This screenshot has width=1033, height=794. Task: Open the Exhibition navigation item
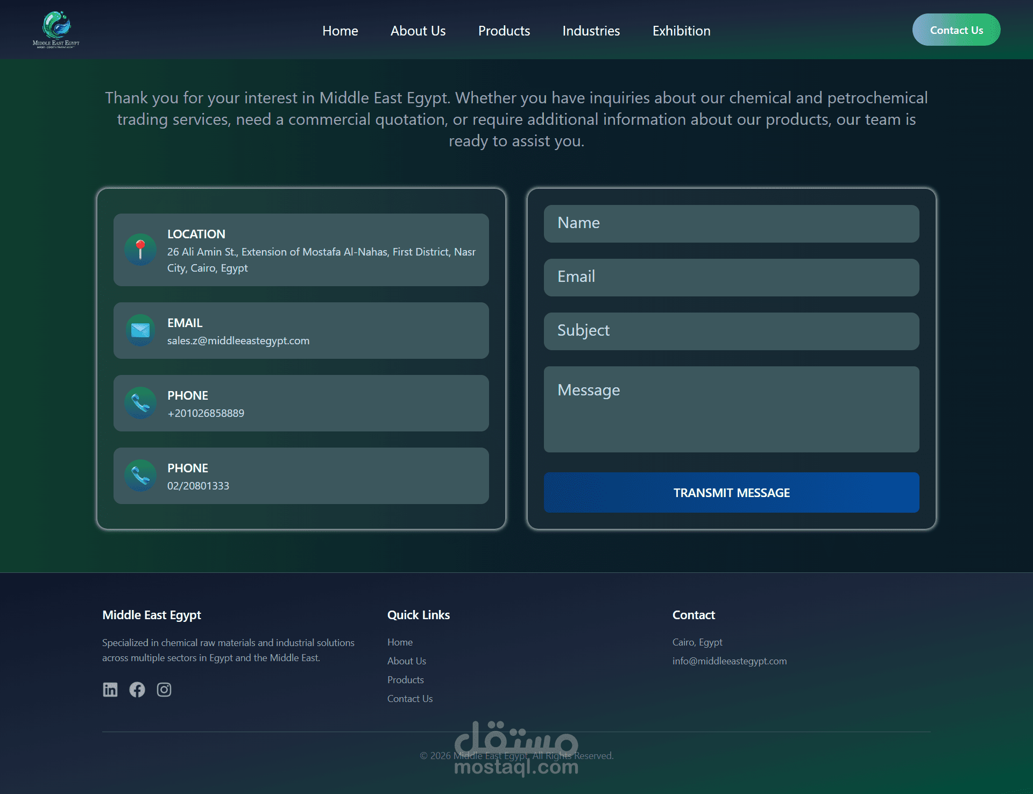pos(682,31)
